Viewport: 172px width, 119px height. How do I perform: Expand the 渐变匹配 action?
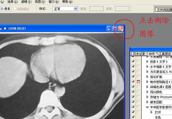coord(147,102)
